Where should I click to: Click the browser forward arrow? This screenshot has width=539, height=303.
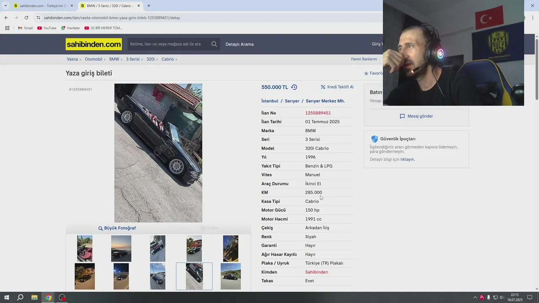[x=16, y=18]
